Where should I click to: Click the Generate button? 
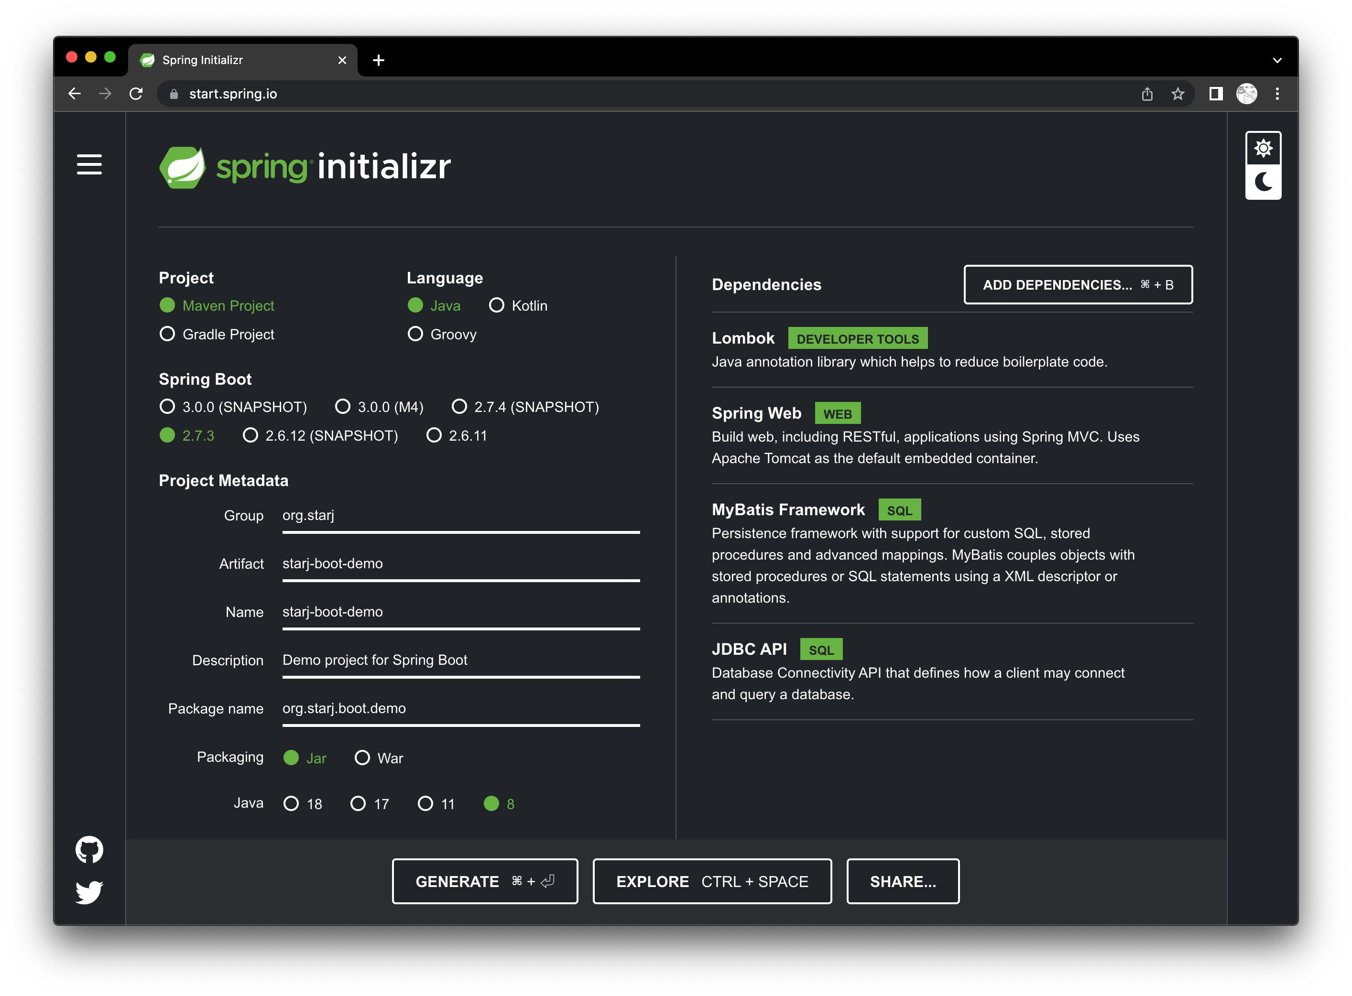tap(485, 881)
